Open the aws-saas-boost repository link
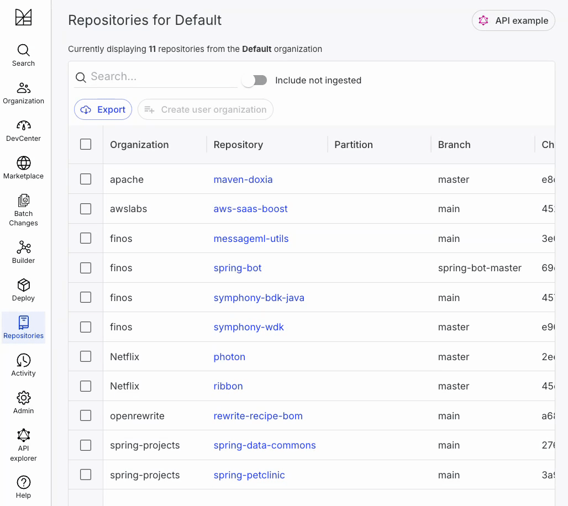 (x=251, y=209)
